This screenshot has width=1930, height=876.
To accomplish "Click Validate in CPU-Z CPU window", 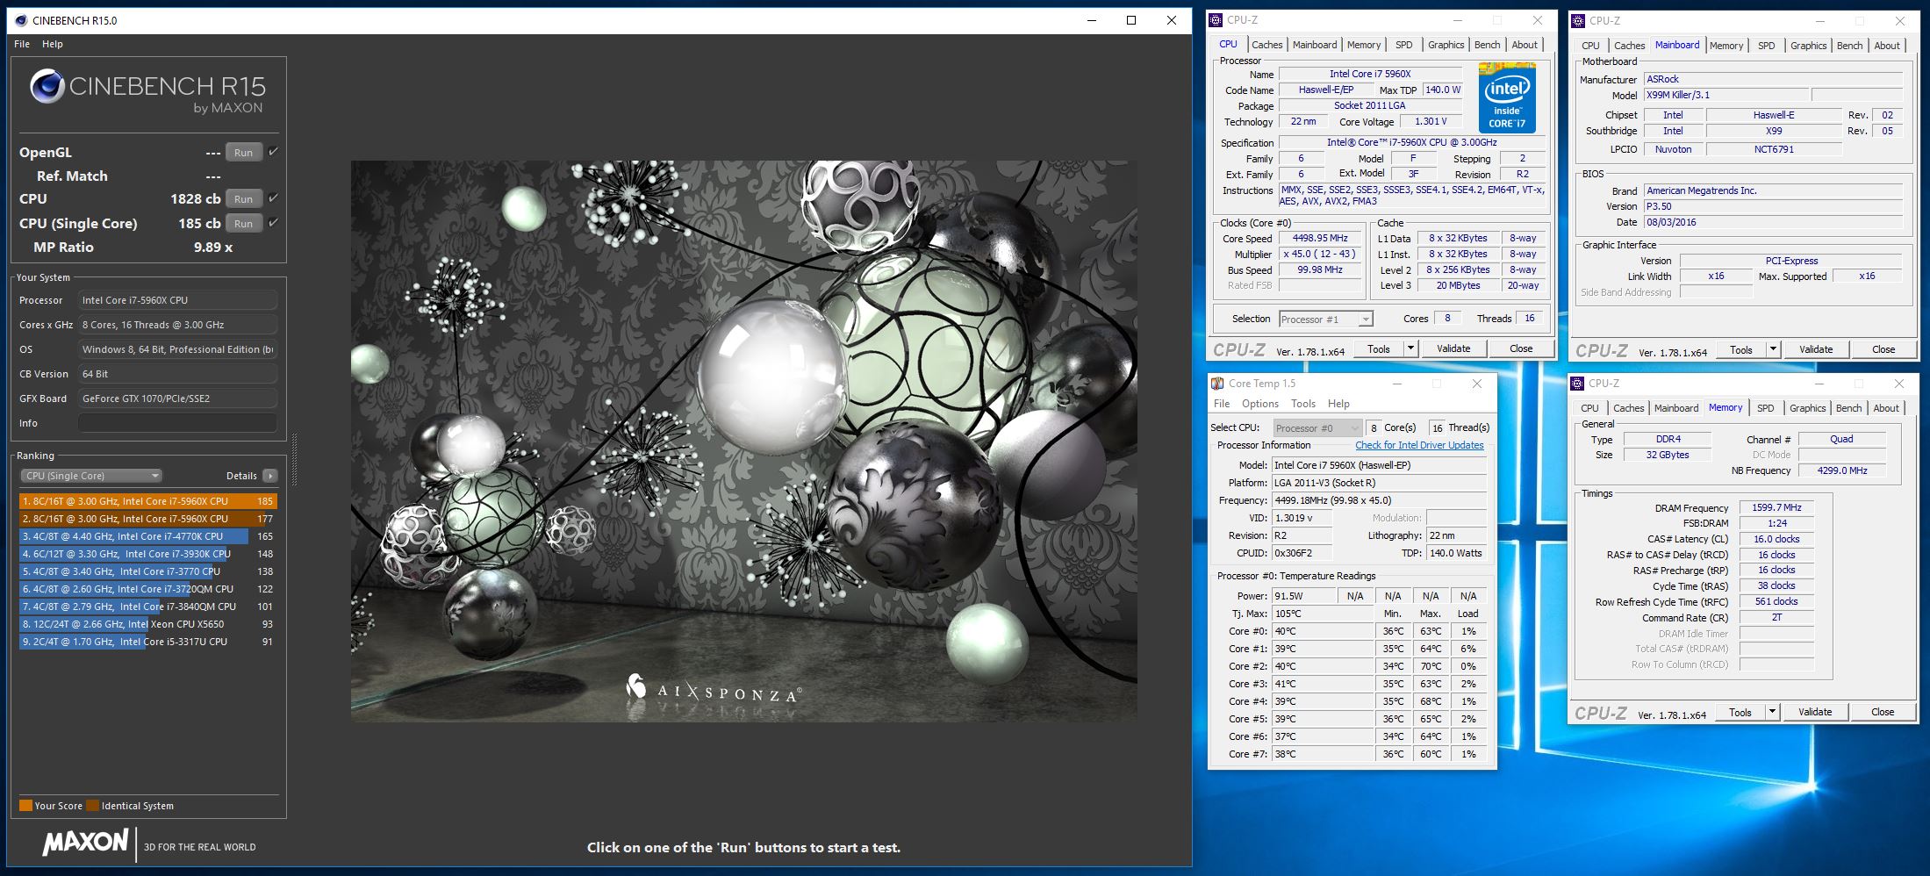I will 1453,348.
